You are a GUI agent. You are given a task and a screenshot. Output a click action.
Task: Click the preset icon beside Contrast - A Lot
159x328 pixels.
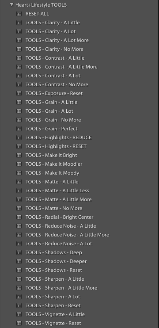click(19, 76)
